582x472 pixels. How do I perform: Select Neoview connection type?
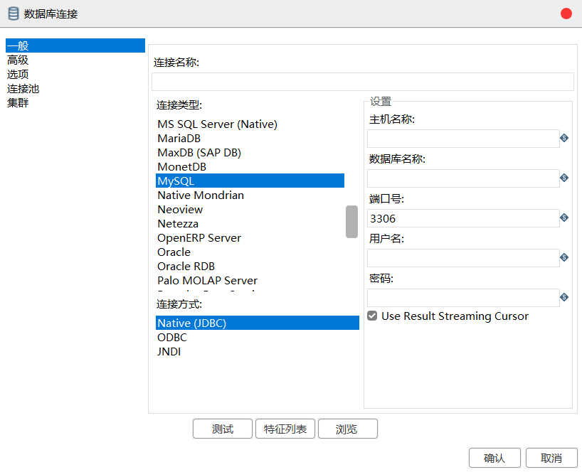point(250,210)
